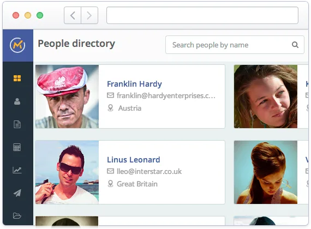The image size is (311, 229).
Task: Select the paper plane campaigns icon
Action: click(17, 193)
